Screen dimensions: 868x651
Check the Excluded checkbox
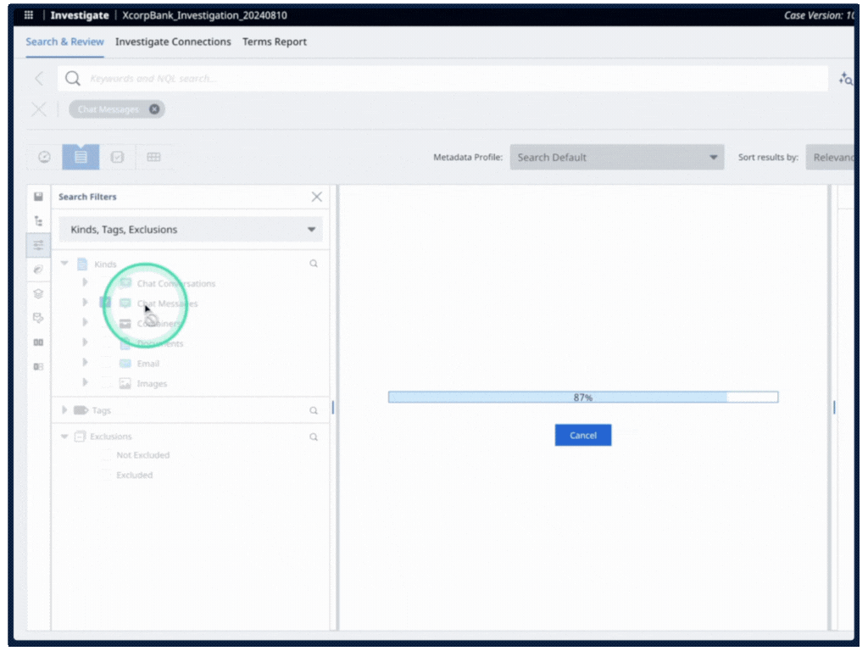(105, 475)
